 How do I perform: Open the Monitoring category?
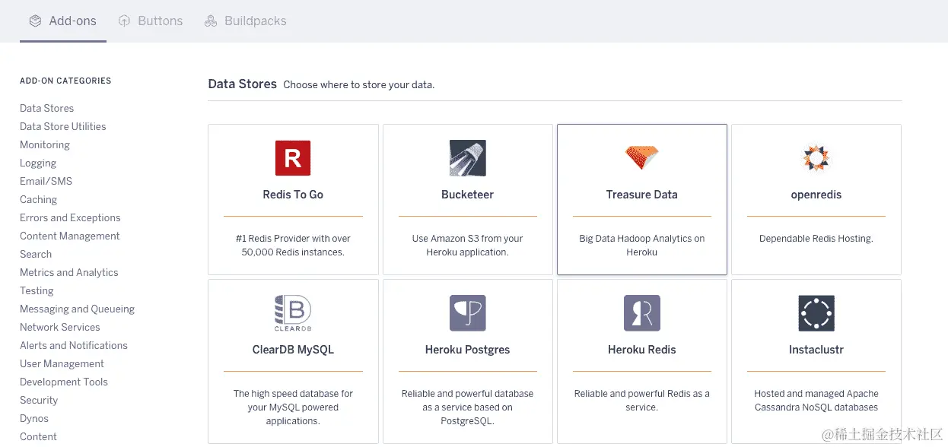44,145
